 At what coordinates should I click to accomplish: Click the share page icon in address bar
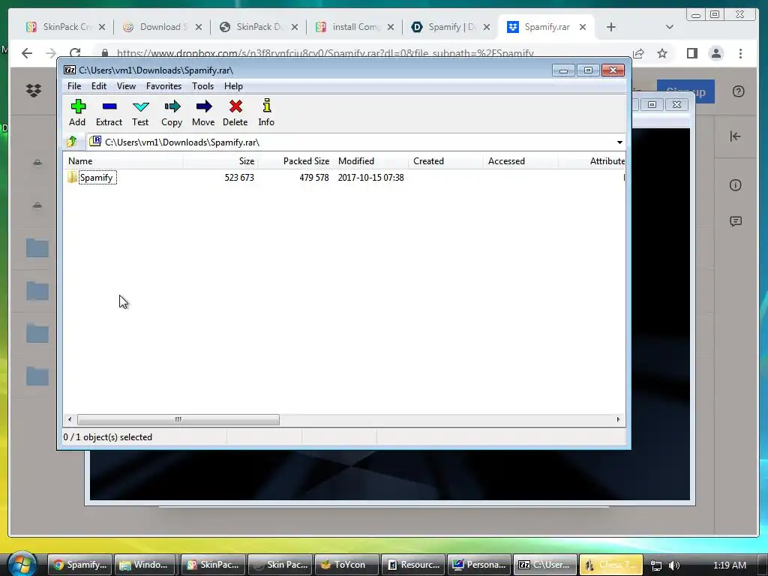click(638, 53)
